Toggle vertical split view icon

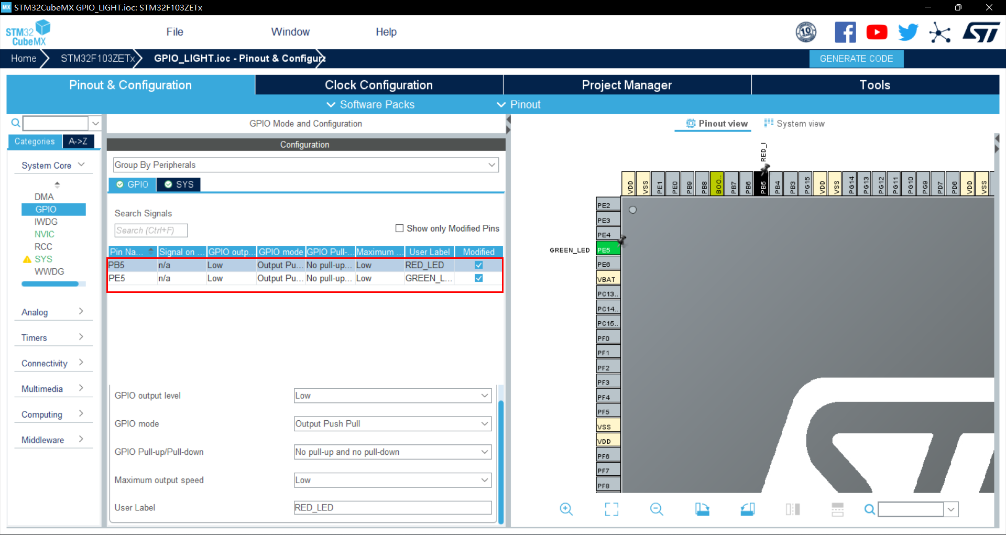(x=792, y=509)
